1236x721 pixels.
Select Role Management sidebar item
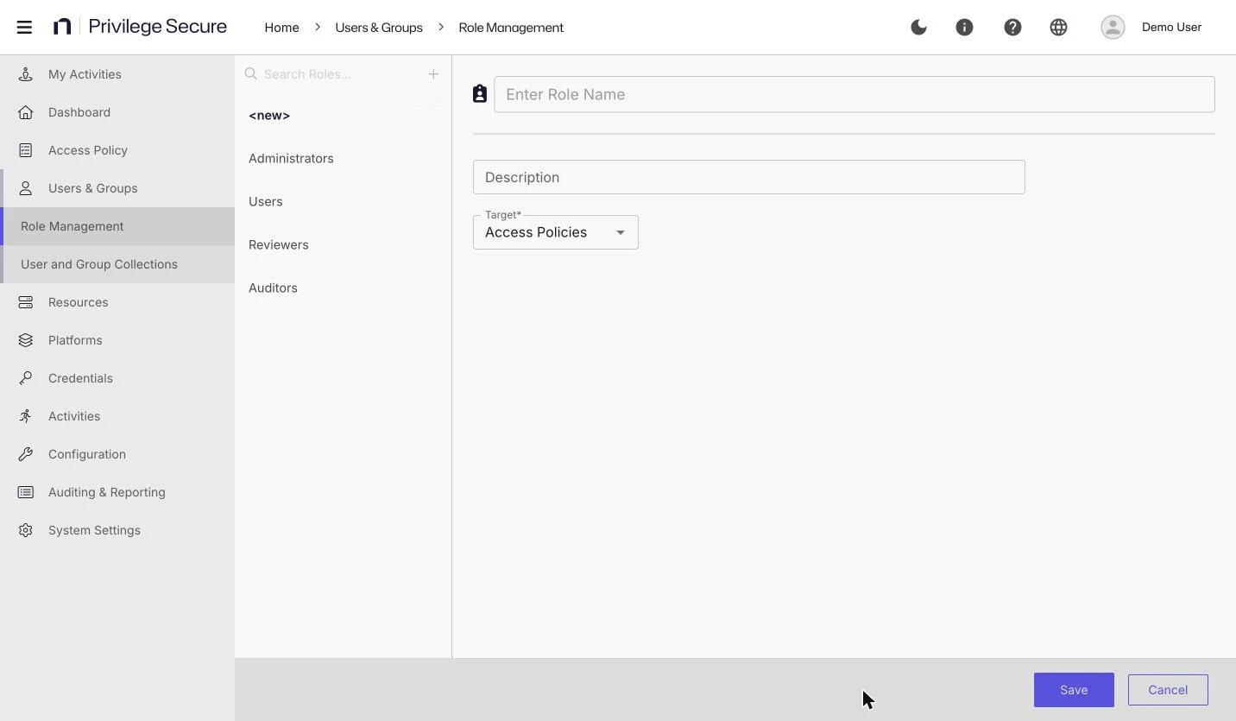pyautogui.click(x=117, y=226)
